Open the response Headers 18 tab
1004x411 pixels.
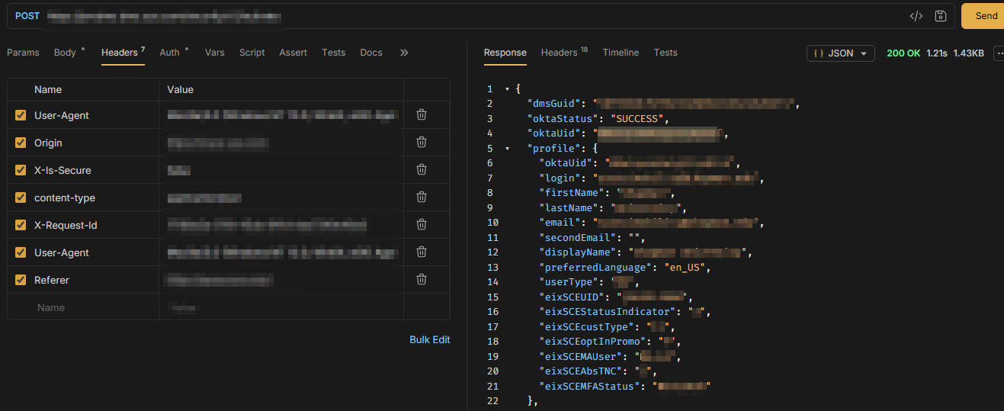click(564, 53)
